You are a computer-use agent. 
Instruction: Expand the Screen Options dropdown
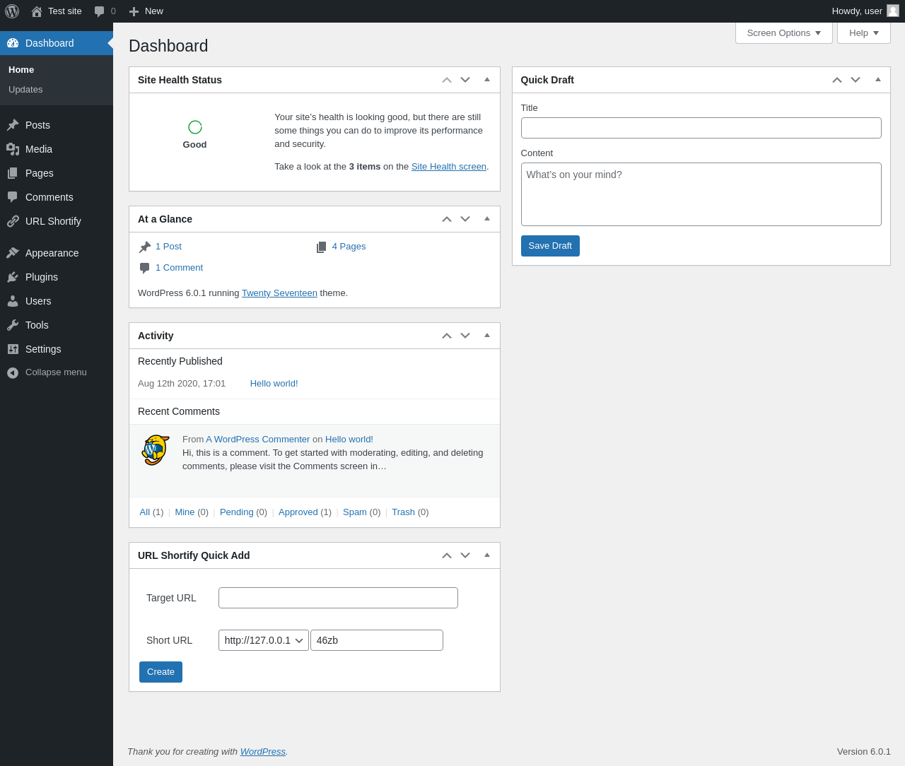[x=783, y=33]
